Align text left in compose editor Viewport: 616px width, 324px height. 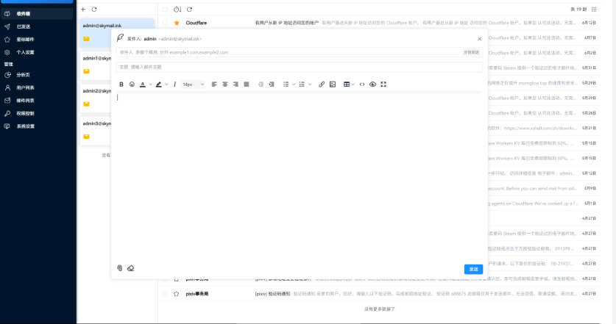coord(214,84)
